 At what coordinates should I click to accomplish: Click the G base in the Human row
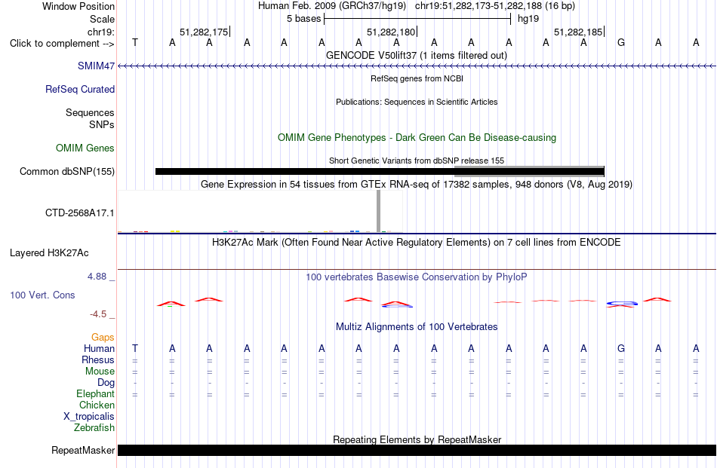621,348
